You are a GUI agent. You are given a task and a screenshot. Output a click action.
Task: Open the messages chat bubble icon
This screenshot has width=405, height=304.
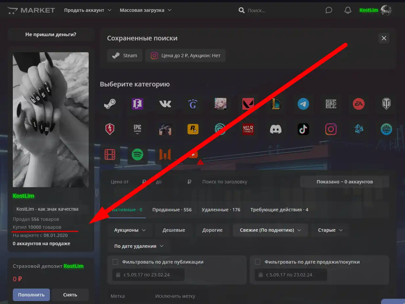329,10
